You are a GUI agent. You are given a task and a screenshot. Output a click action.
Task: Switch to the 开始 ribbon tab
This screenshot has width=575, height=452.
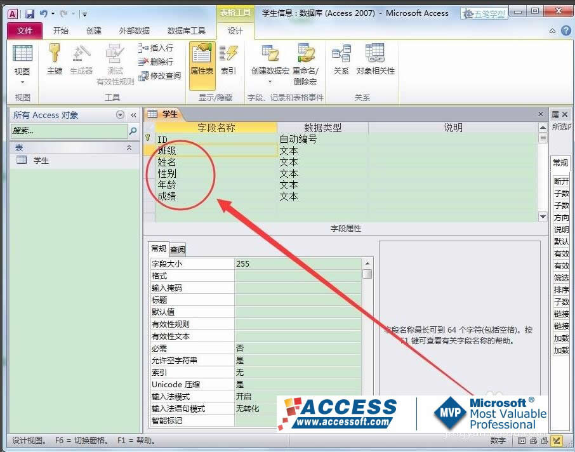pyautogui.click(x=60, y=31)
